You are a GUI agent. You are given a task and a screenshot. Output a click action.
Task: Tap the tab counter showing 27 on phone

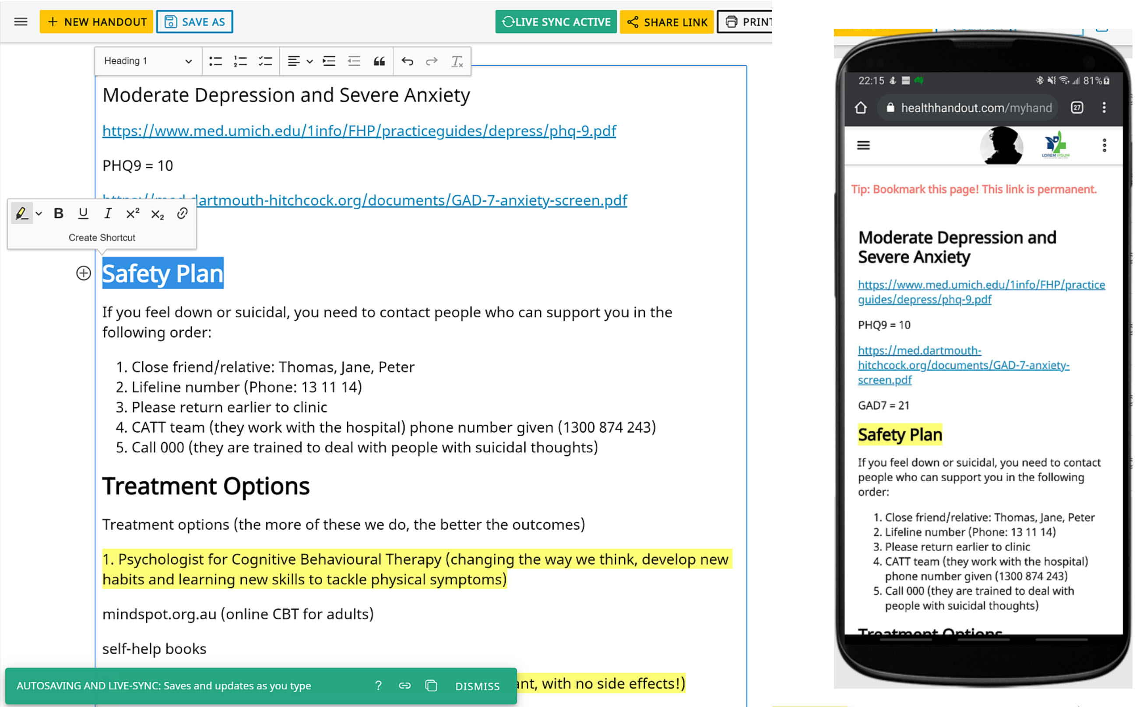click(1077, 108)
